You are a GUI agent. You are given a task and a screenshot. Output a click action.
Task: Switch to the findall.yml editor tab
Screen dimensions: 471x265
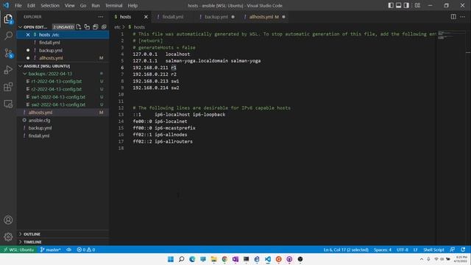pyautogui.click(x=172, y=17)
